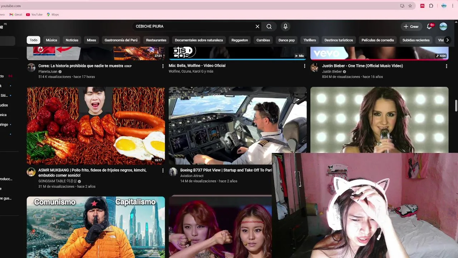This screenshot has width=458, height=258.
Task: Play the singer with microphone thumbnail
Action: point(379,120)
